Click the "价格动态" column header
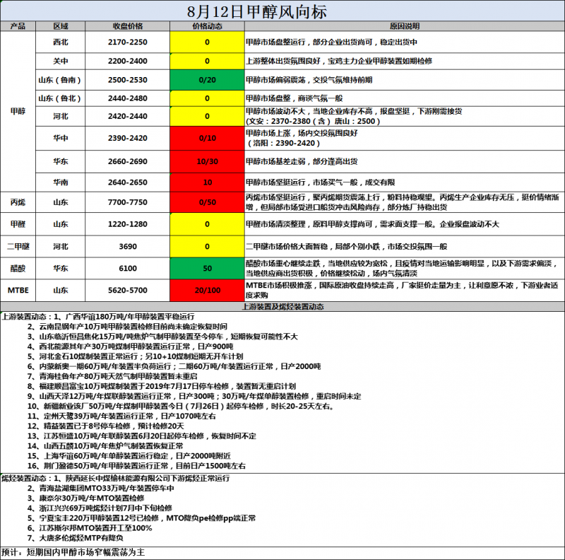565x560 pixels. tap(207, 26)
